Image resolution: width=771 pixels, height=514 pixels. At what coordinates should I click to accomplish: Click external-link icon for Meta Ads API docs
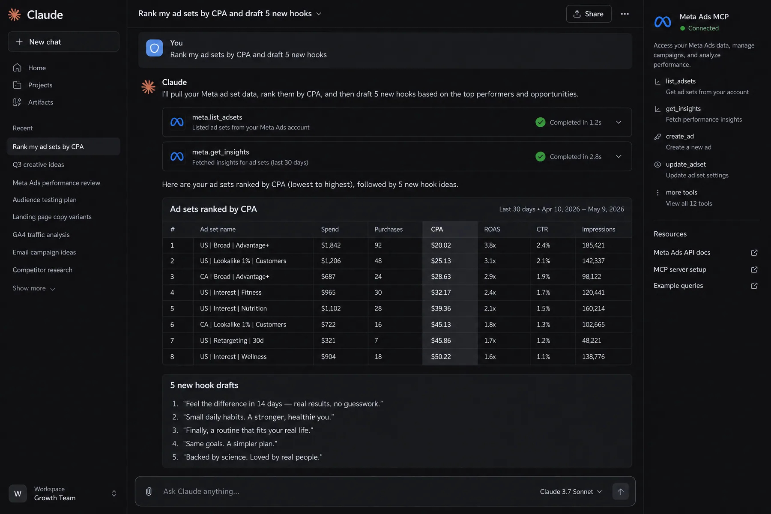click(x=754, y=253)
